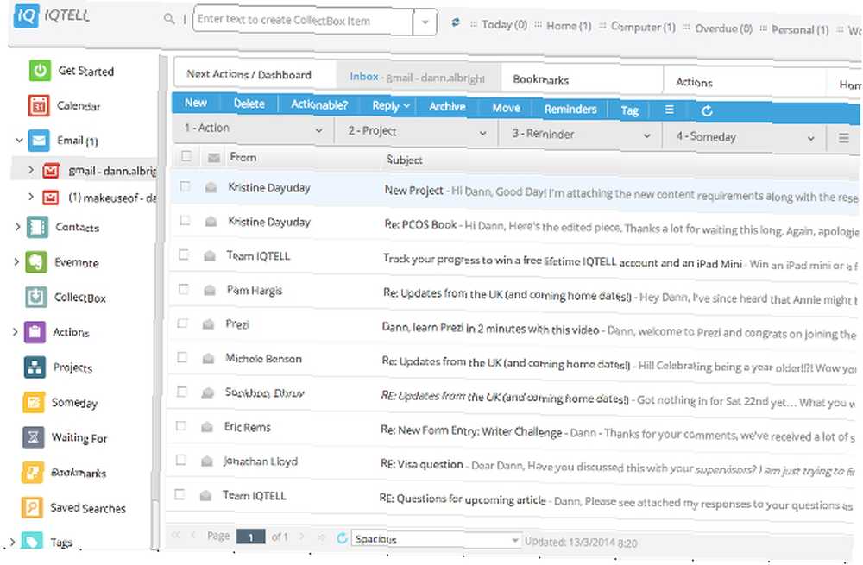Open the Bookmarks sidebar icon
This screenshot has width=863, height=565.
33,472
